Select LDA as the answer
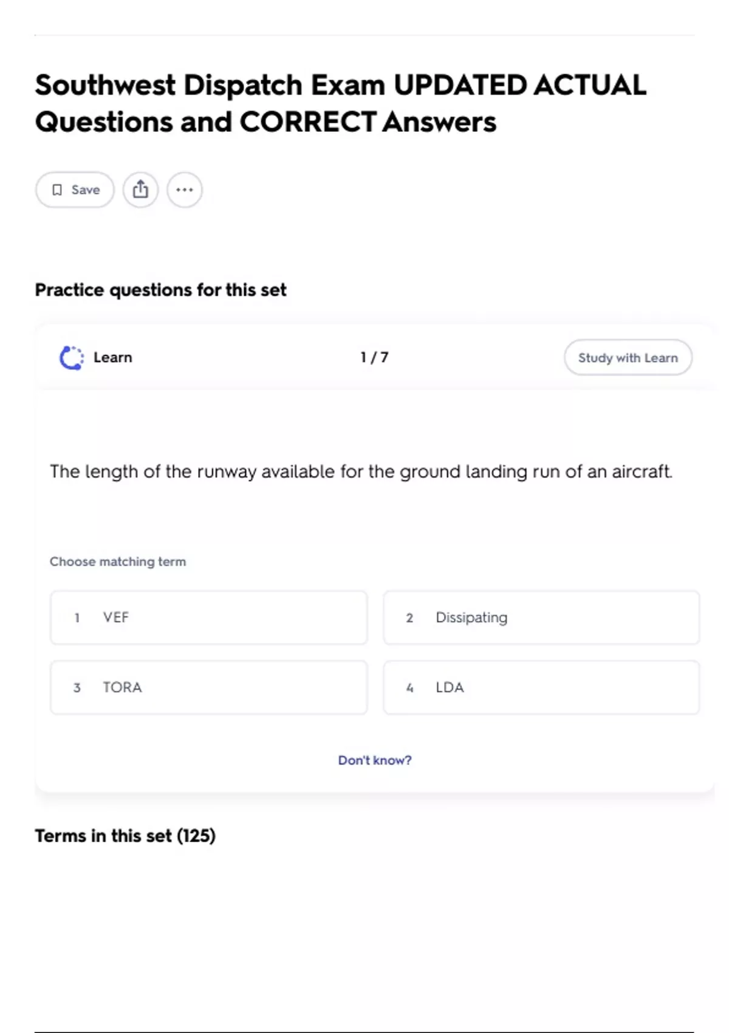This screenshot has width=729, height=1033. pos(541,687)
